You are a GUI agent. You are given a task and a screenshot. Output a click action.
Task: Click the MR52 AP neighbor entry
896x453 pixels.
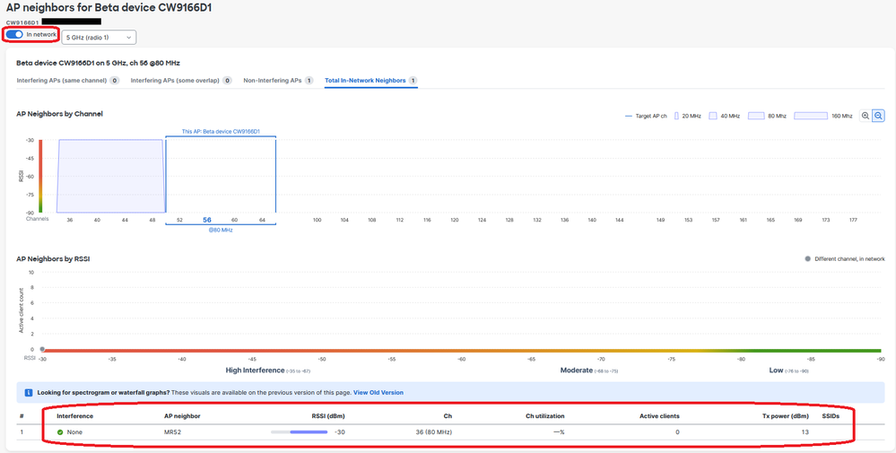tap(174, 432)
